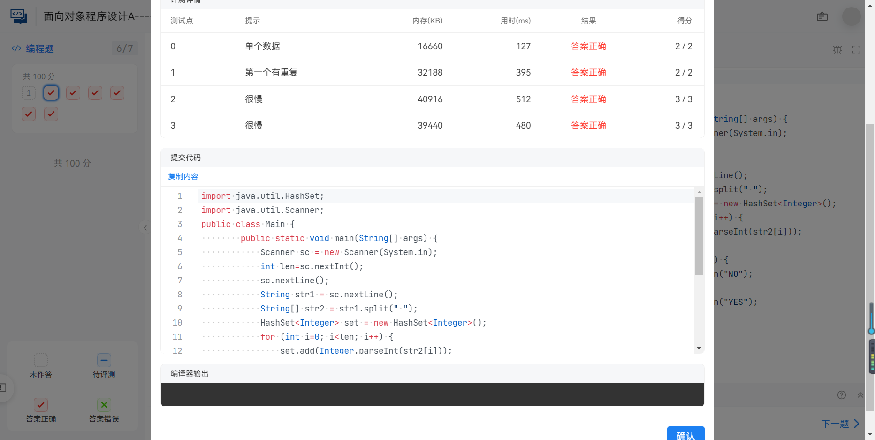Click the 提示 column header
This screenshot has width=875, height=440.
tap(252, 21)
